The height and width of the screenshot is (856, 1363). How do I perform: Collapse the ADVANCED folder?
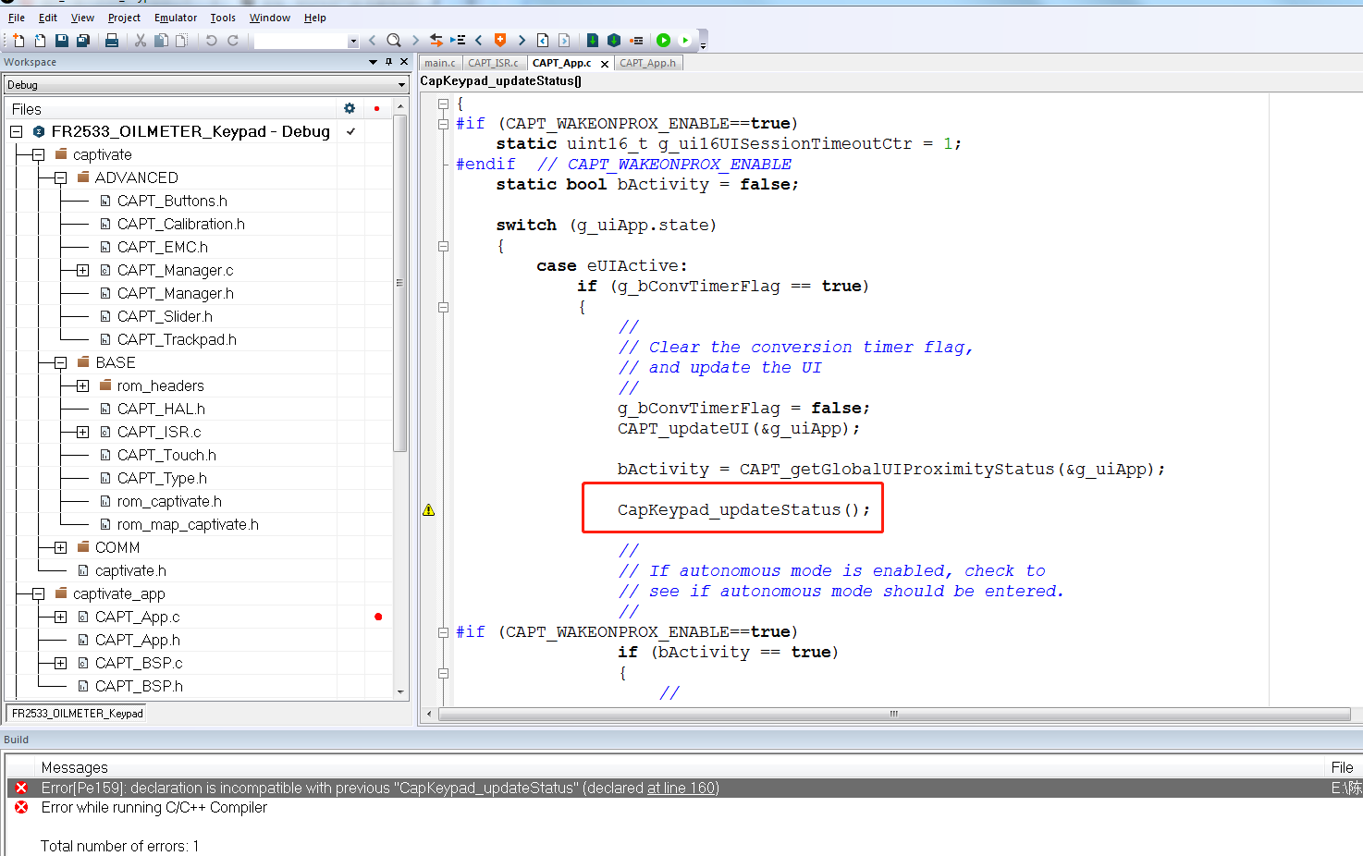tap(60, 177)
